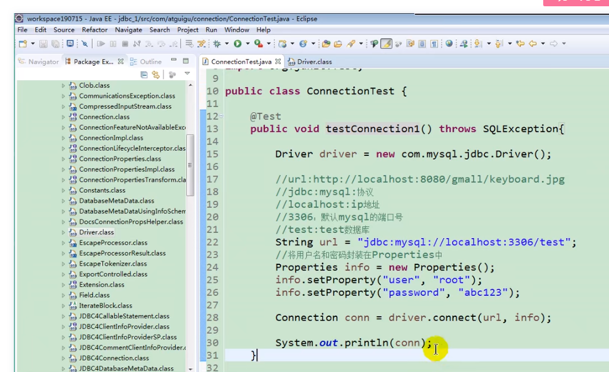
Task: Close the Package Explorer view
Action: (120, 61)
